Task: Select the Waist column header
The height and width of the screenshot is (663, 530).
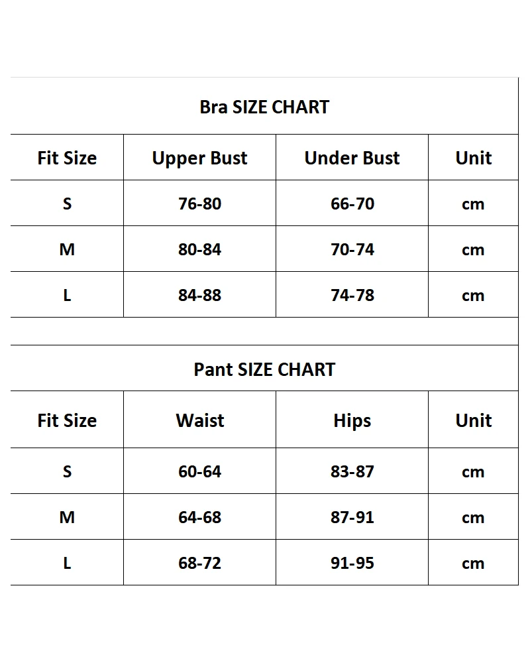Action: [x=199, y=420]
